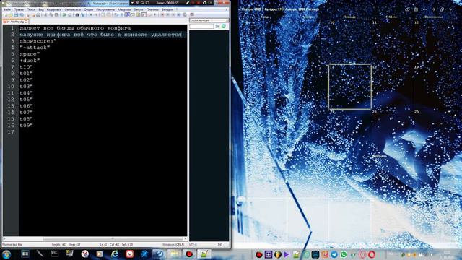
Task: Create a new file from Notepad++ toolbar
Action: click(x=5, y=14)
